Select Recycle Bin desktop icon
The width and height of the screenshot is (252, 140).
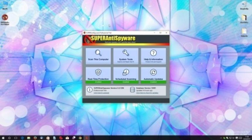point(244,6)
